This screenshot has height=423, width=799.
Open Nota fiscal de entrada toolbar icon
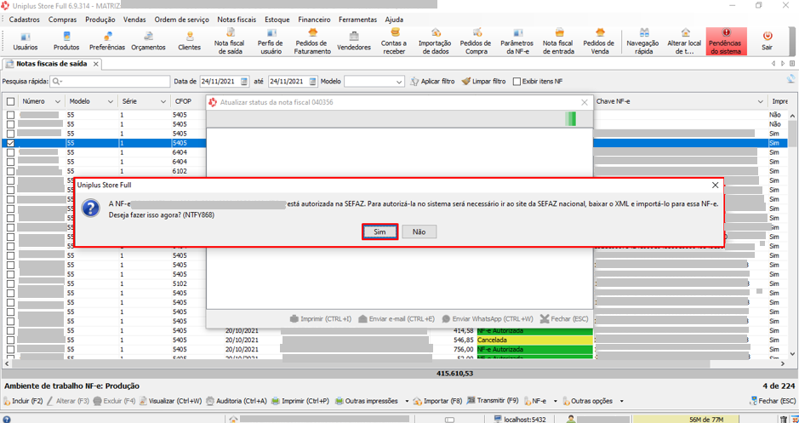pyautogui.click(x=558, y=42)
